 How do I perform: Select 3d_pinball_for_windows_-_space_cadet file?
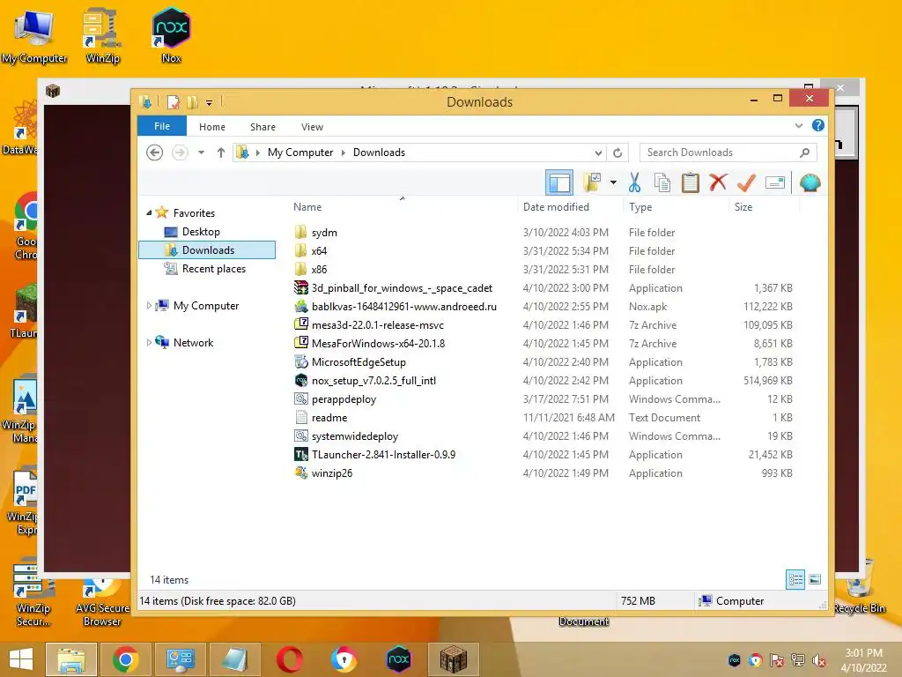point(402,288)
